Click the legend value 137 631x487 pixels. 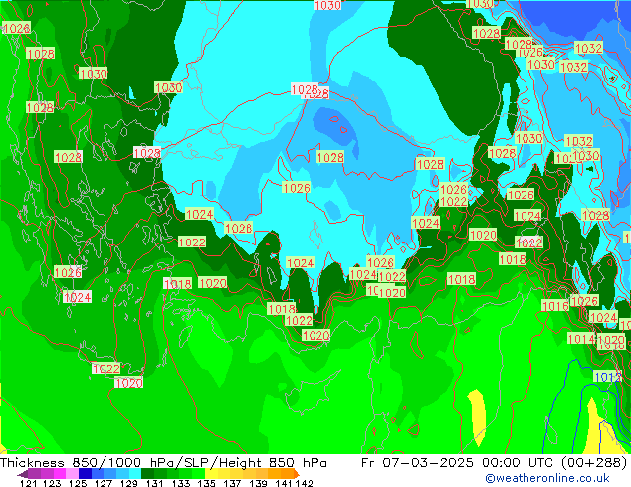(x=232, y=483)
